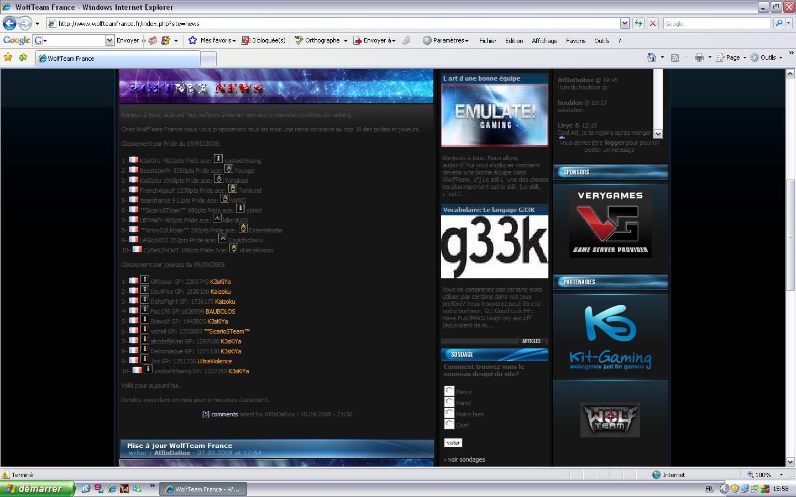Image resolution: width=796 pixels, height=497 pixels.
Task: Click the Google toolbar news card icon
Action: [153, 40]
